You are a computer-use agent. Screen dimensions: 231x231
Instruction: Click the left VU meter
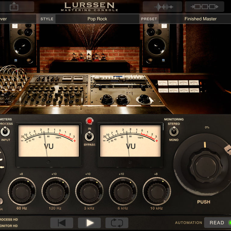[49, 141]
